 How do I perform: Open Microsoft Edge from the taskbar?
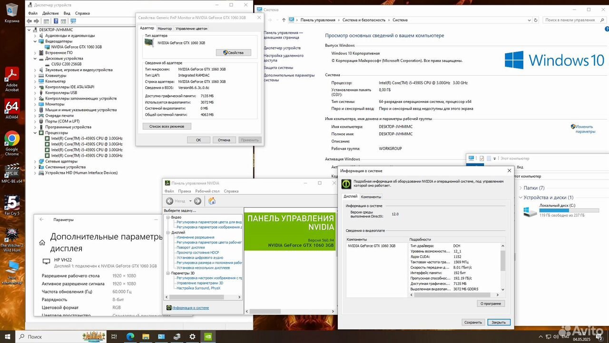[130, 336]
